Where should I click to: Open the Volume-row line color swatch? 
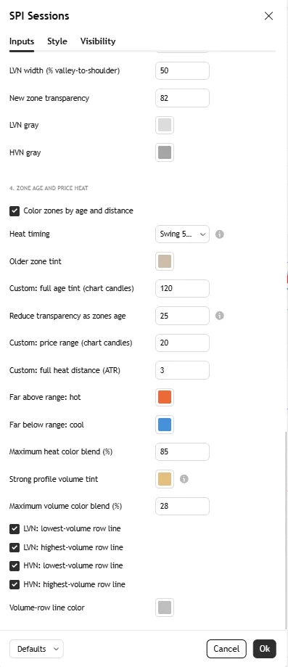(165, 607)
